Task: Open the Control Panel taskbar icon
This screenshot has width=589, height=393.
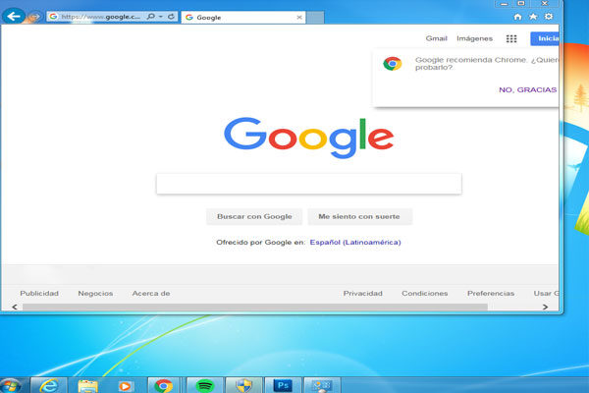Action: point(322,386)
